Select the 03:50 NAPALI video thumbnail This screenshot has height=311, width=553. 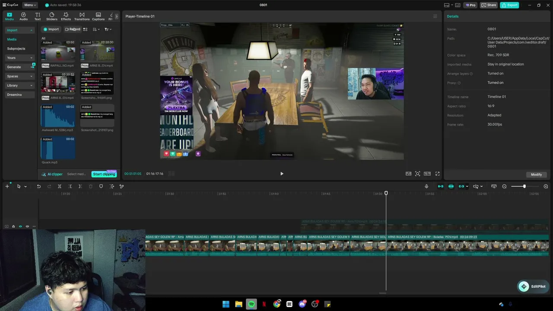click(58, 51)
